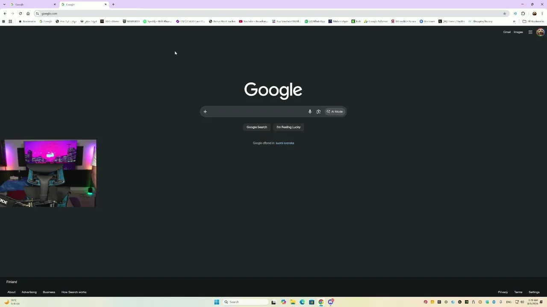The height and width of the screenshot is (307, 547).
Task: Open the Restream bookmark
Action: click(x=427, y=21)
